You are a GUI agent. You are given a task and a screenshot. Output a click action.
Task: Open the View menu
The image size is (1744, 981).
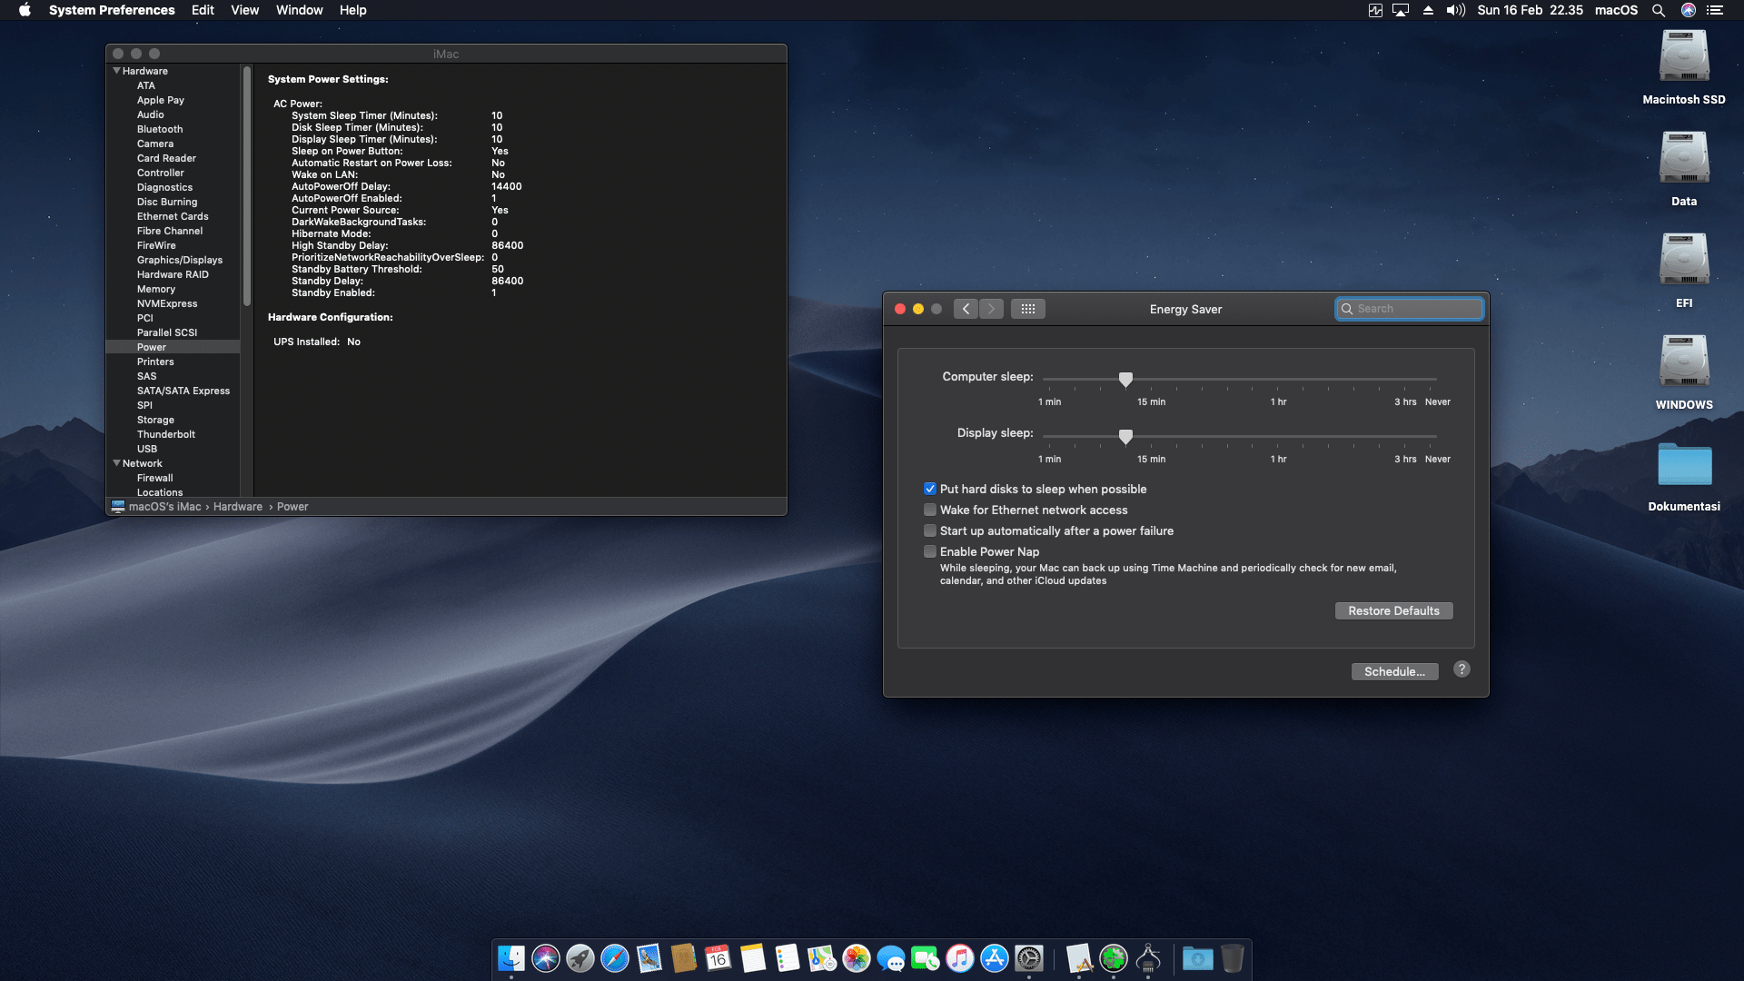pyautogui.click(x=244, y=10)
